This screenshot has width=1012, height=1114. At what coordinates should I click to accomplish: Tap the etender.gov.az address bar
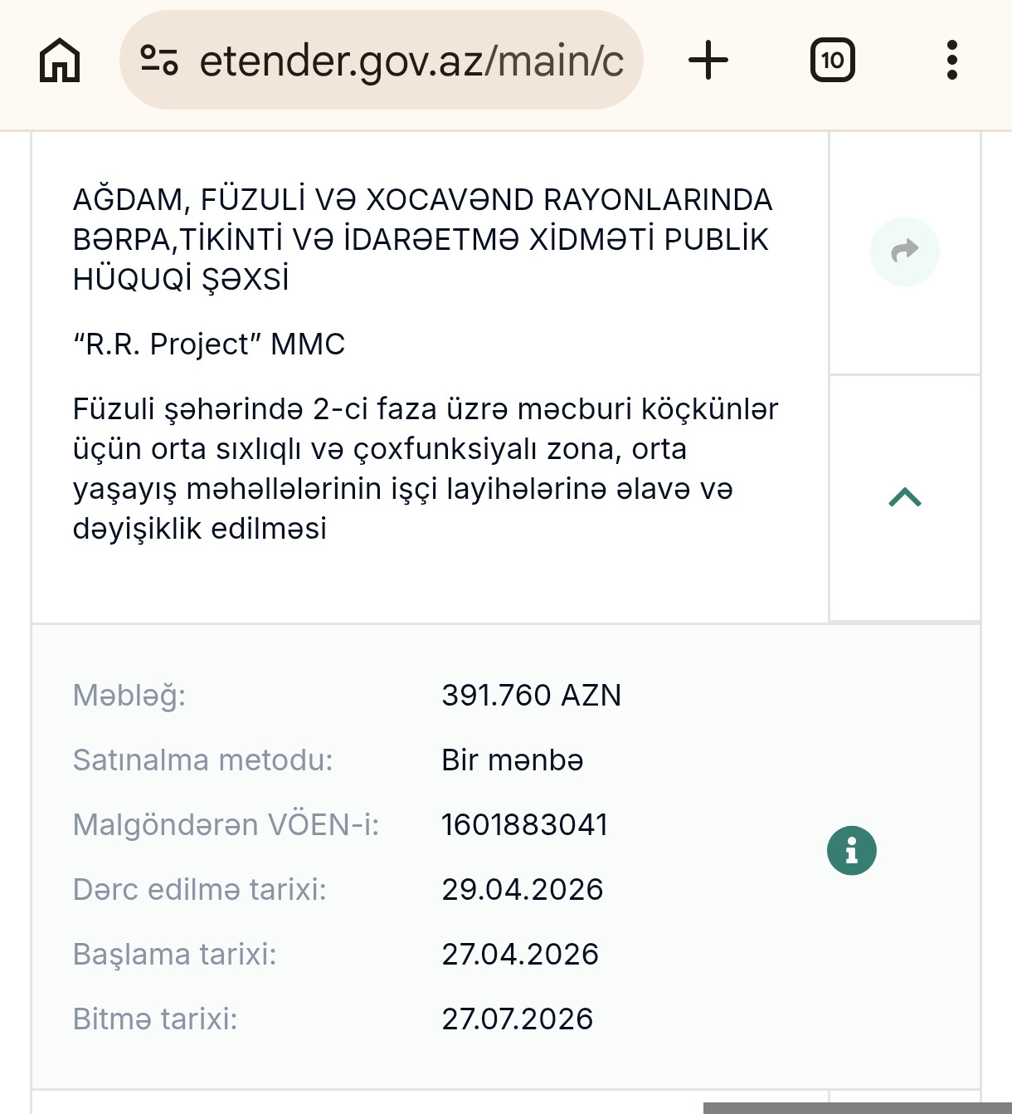click(x=411, y=61)
